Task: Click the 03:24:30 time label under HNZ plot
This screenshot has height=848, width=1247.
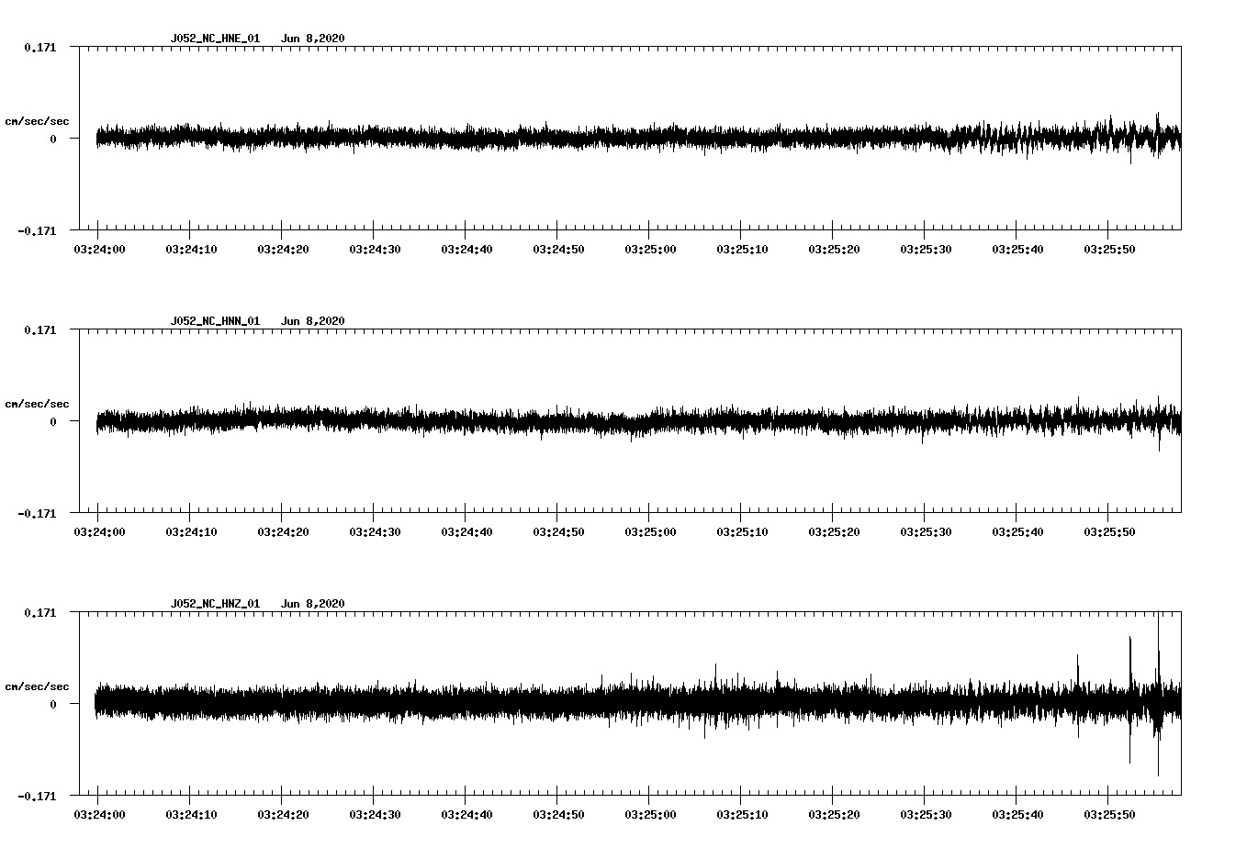Action: coord(374,815)
